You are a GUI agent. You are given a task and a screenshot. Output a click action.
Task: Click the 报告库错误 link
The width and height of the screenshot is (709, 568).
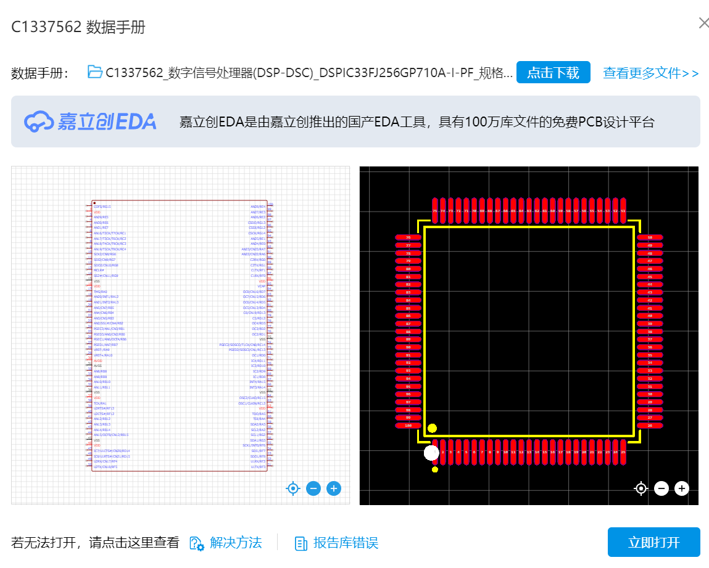pyautogui.click(x=346, y=543)
